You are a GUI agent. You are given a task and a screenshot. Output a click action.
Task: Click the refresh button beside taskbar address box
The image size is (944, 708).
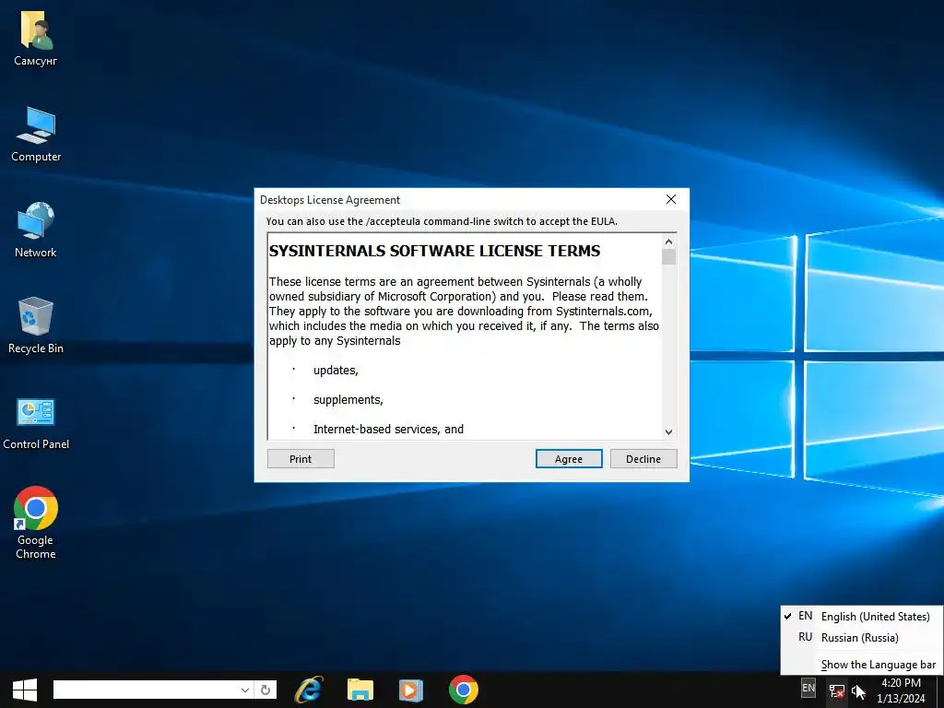[265, 690]
